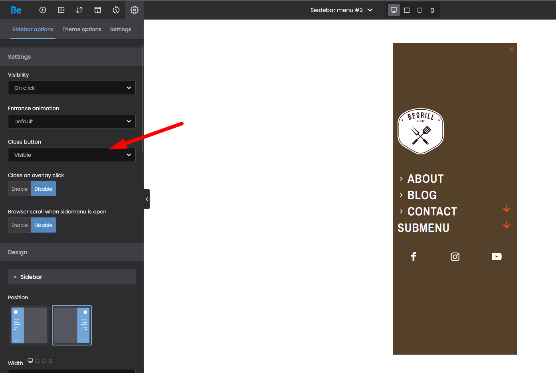
Task: Click the Width input field
Action: click(x=72, y=371)
